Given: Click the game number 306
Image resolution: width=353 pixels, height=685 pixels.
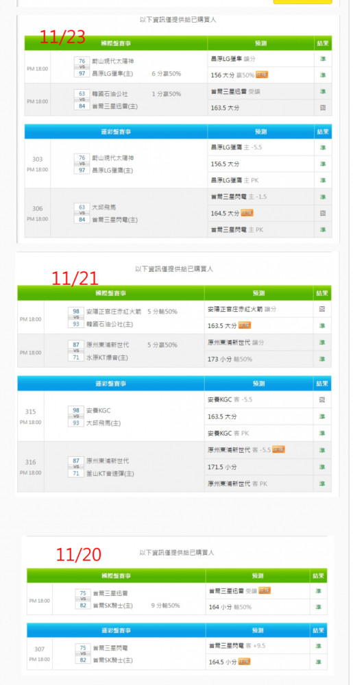Looking at the screenshot, I should pyautogui.click(x=38, y=209).
